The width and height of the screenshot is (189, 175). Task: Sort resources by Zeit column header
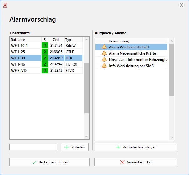click(56, 40)
